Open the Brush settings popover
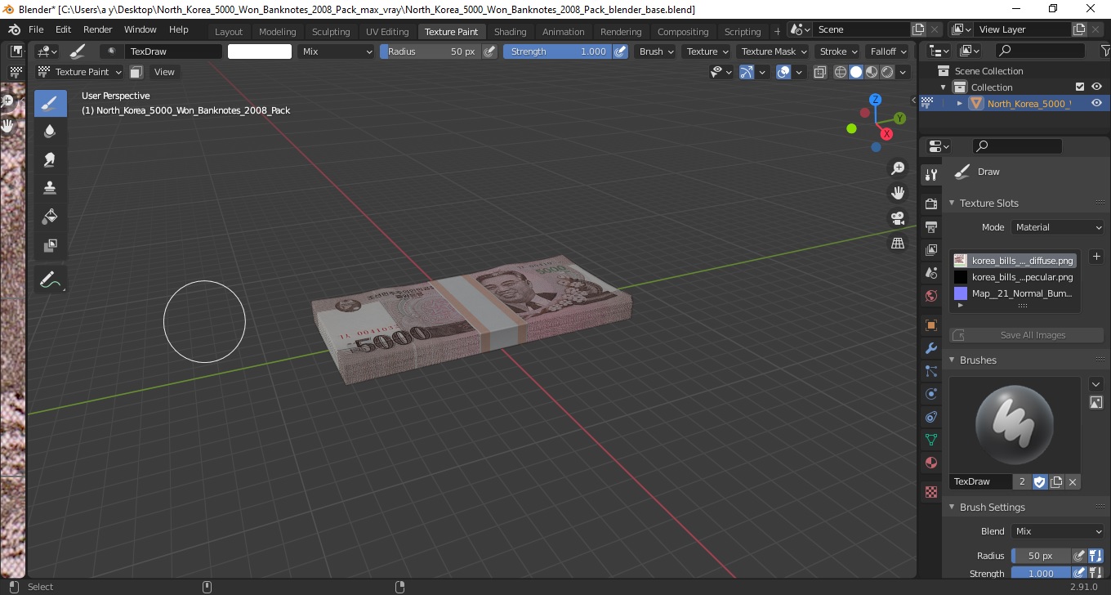The height and width of the screenshot is (595, 1111). (x=656, y=51)
